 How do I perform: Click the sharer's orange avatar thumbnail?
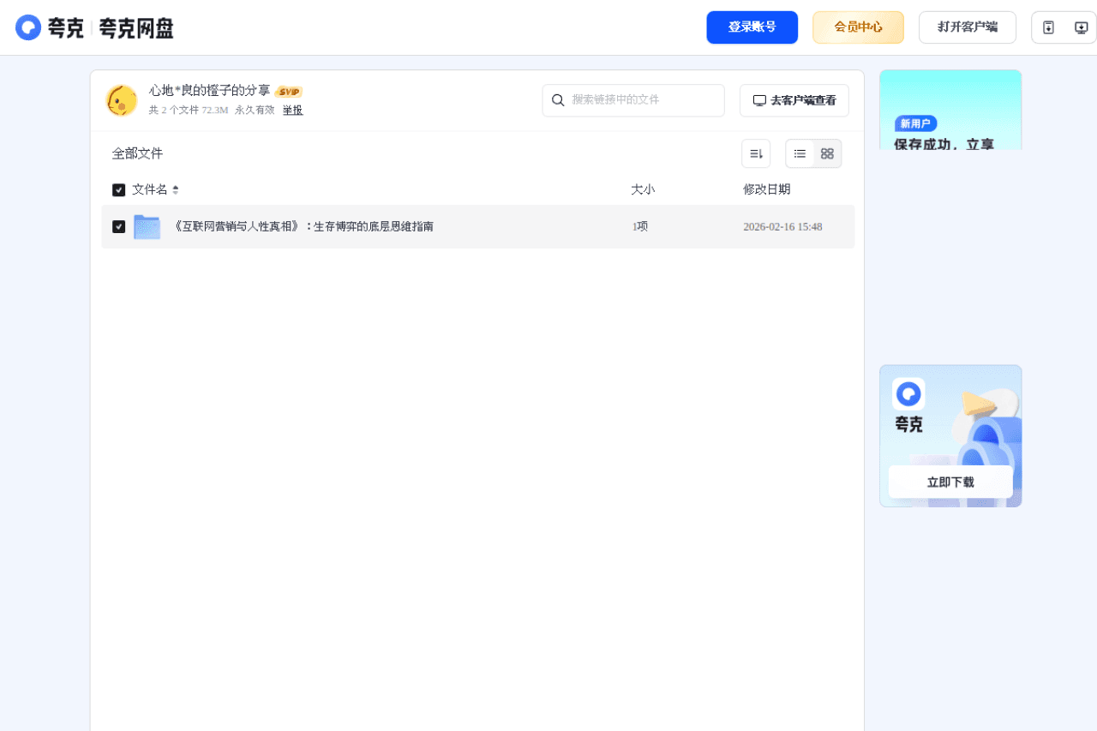122,99
